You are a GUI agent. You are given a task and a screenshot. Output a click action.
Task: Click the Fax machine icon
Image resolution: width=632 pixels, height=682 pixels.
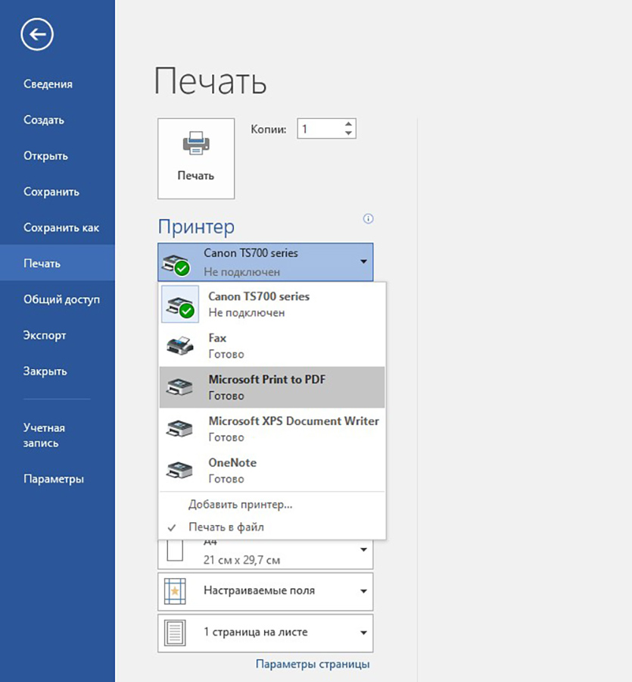(x=180, y=346)
